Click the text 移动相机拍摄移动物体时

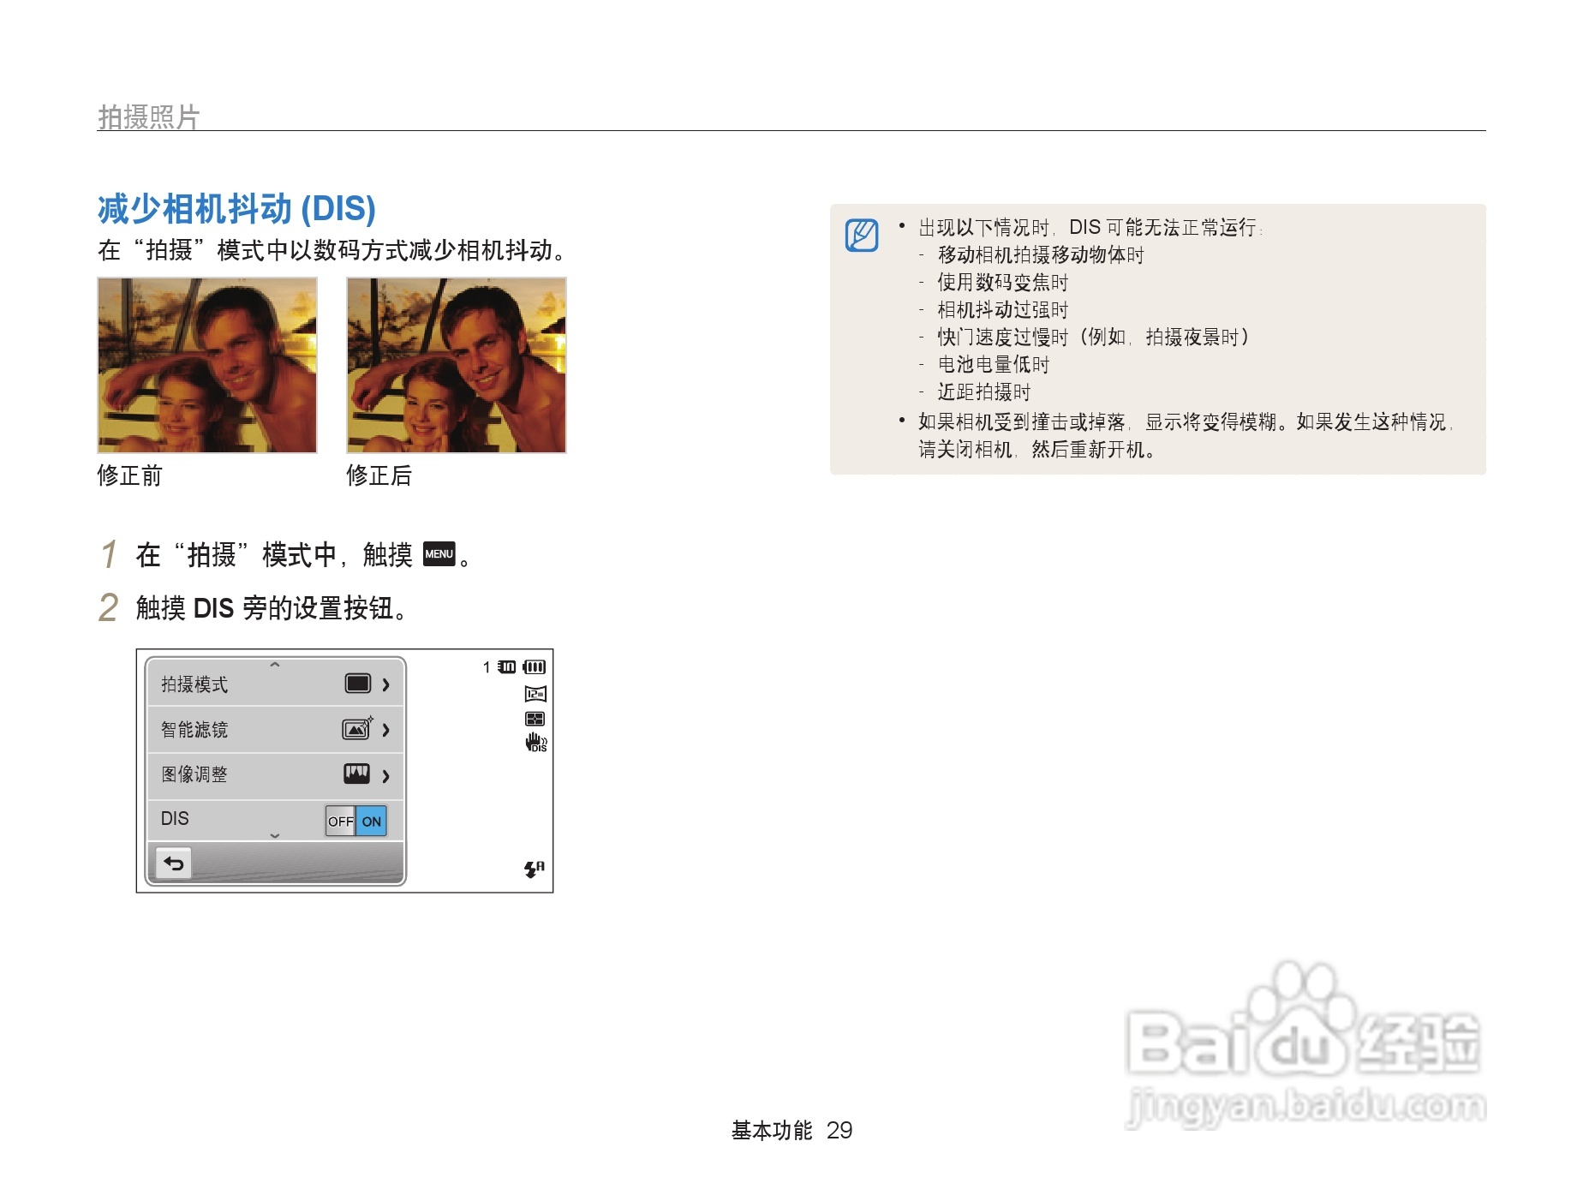(1041, 255)
